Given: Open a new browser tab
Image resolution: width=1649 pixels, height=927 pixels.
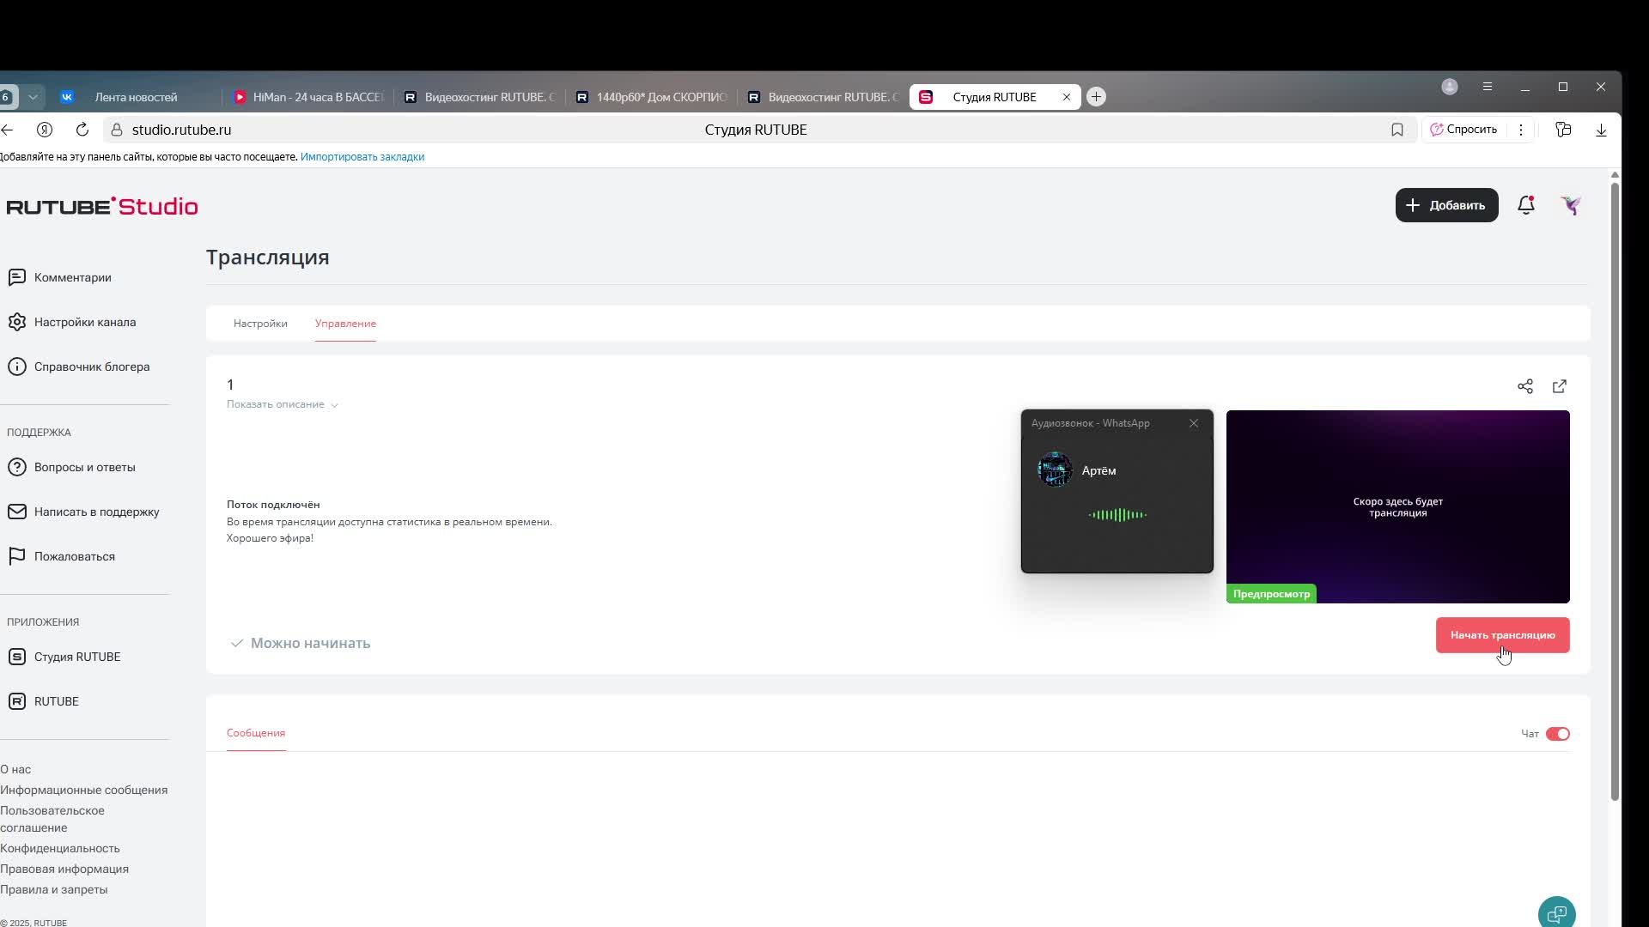Looking at the screenshot, I should 1096,97.
